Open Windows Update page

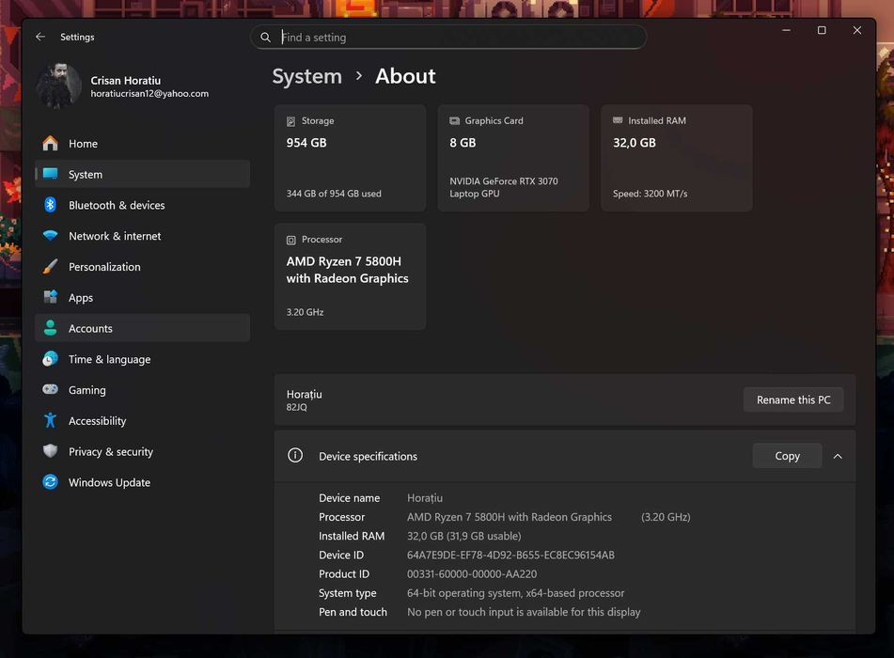pos(143,482)
